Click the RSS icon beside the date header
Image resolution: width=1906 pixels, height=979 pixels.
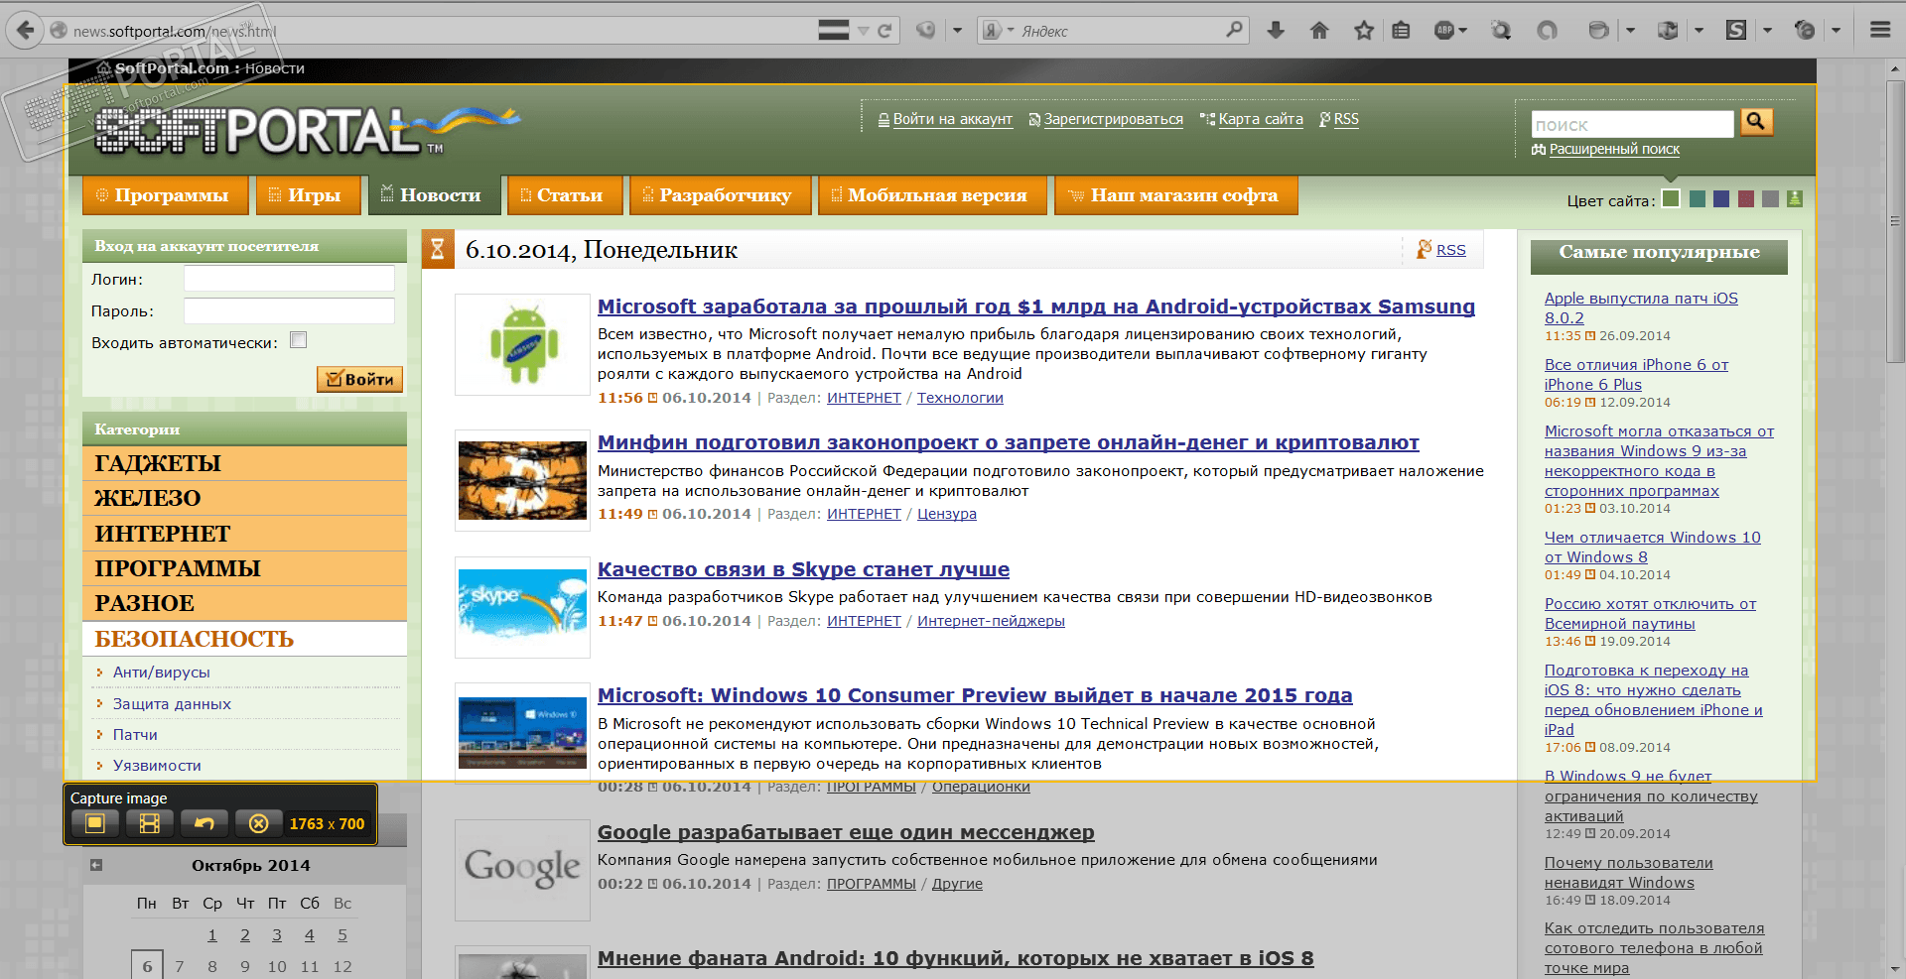click(x=1425, y=249)
